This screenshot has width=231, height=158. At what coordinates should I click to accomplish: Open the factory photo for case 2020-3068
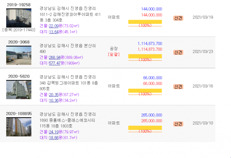[19, 55]
